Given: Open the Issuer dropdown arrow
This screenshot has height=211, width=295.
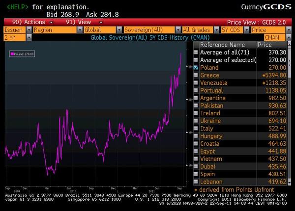Looking at the screenshot, I should pyautogui.click(x=29, y=30).
